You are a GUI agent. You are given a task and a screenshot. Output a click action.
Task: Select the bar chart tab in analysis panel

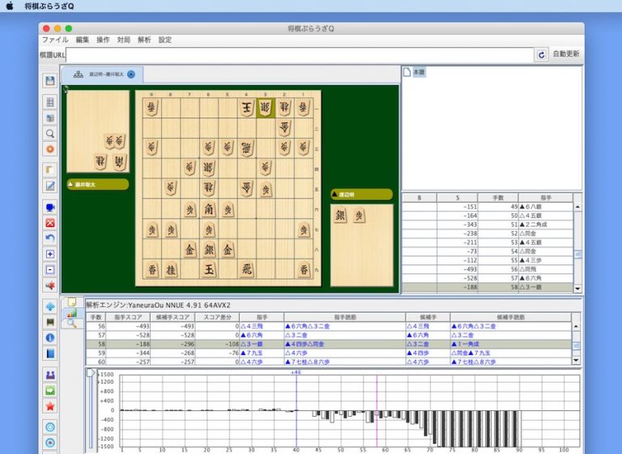click(x=70, y=312)
